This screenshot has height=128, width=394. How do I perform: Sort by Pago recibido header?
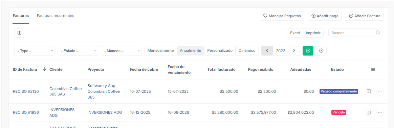261,70
